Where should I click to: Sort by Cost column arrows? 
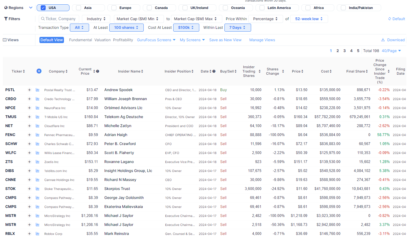point(331,71)
